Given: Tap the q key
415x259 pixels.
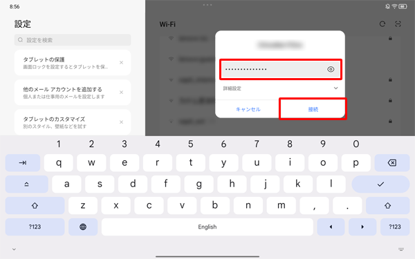Looking at the screenshot, I should [59, 163].
